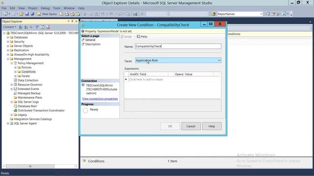
Task: Collapse the Policy Management node
Action: pyautogui.click(x=12, y=63)
